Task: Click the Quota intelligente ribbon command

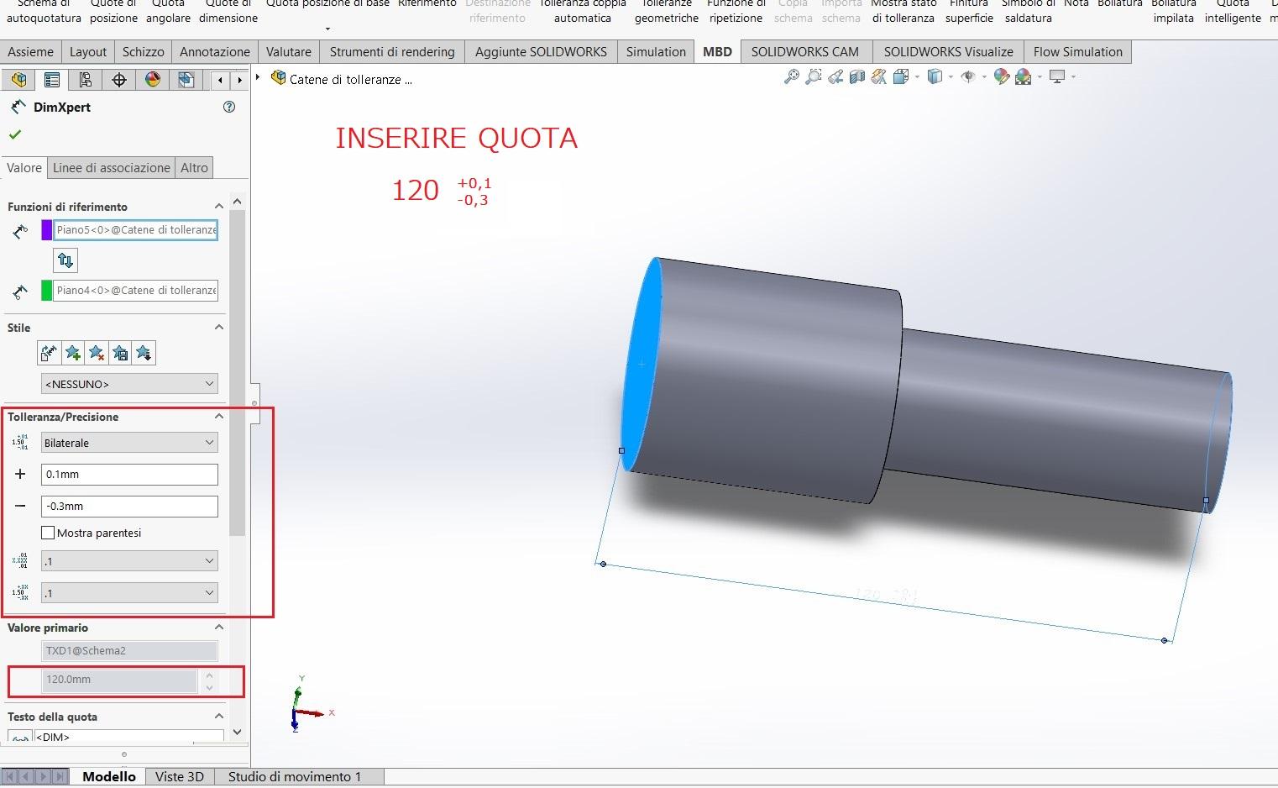Action: tap(1233, 12)
